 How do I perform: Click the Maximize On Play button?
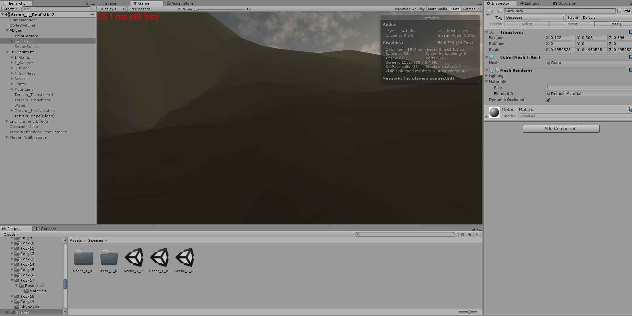(409, 9)
